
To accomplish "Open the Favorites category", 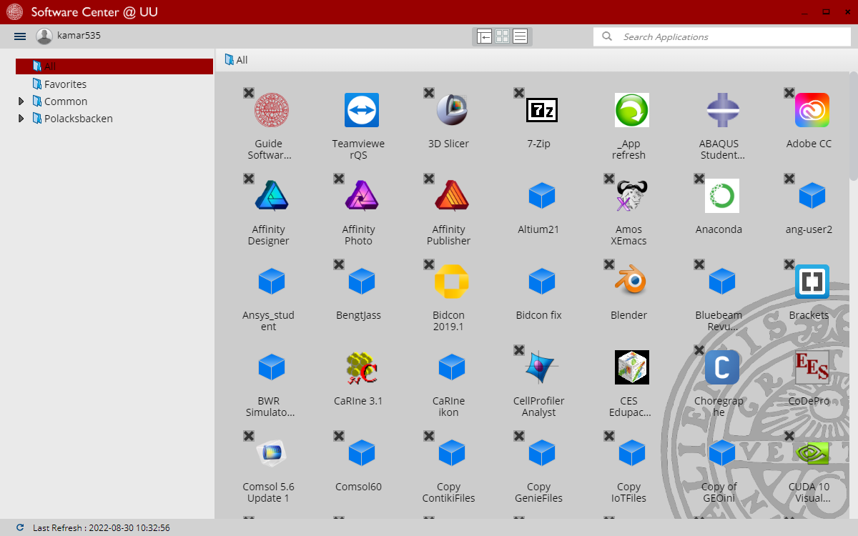I will point(65,84).
